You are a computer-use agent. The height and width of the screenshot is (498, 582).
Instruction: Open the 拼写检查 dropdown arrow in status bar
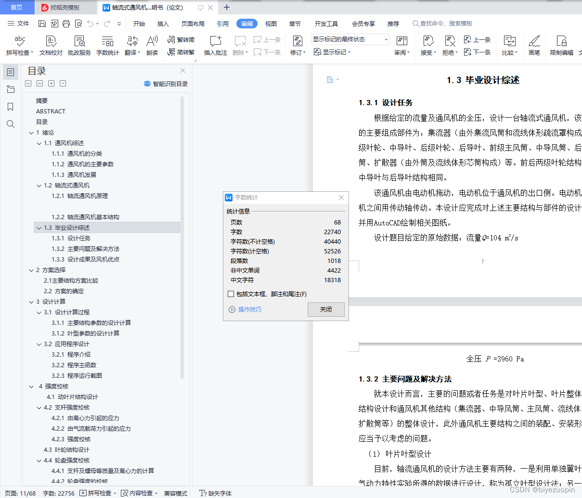point(115,493)
